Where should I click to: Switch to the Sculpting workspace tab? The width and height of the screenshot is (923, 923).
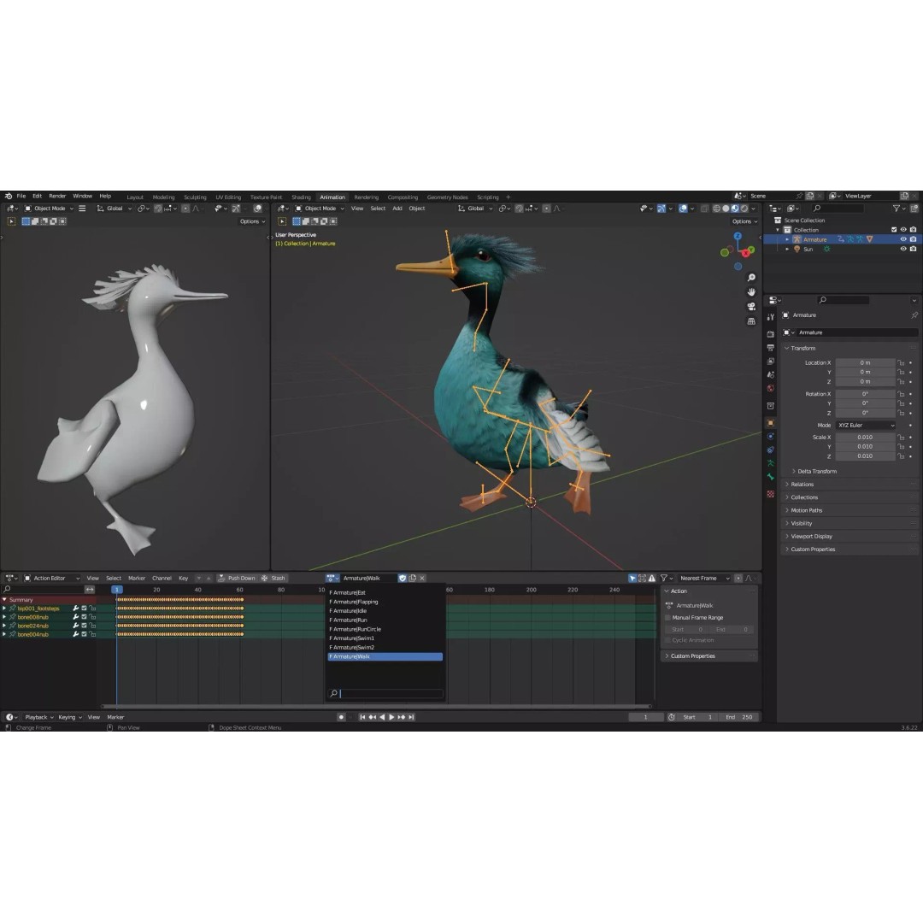point(195,197)
